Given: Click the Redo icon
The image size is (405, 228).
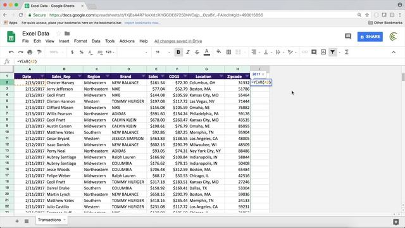Looking at the screenshot, I should 20,52.
